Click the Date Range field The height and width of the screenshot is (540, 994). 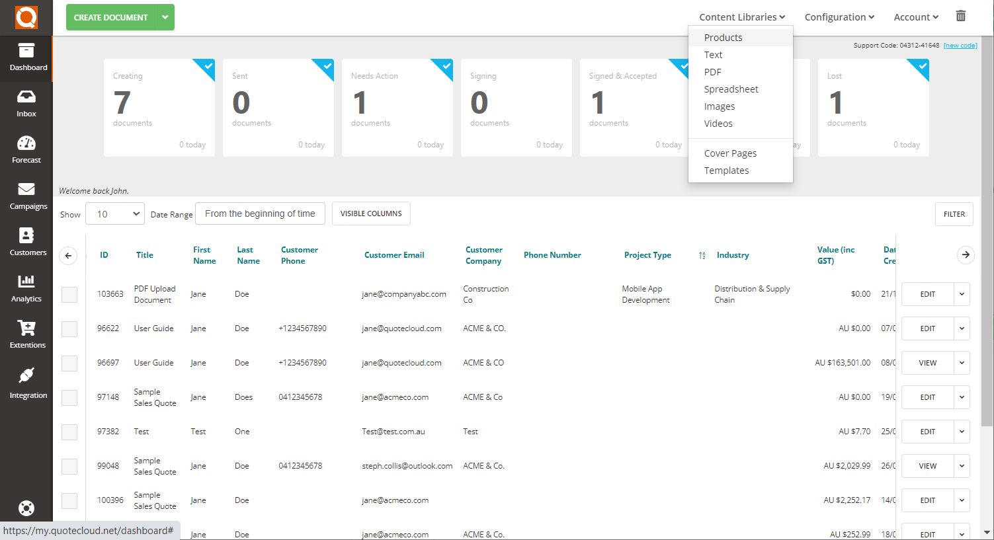pyautogui.click(x=259, y=213)
